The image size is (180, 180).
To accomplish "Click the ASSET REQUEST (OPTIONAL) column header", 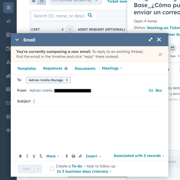I will tap(101, 29).
